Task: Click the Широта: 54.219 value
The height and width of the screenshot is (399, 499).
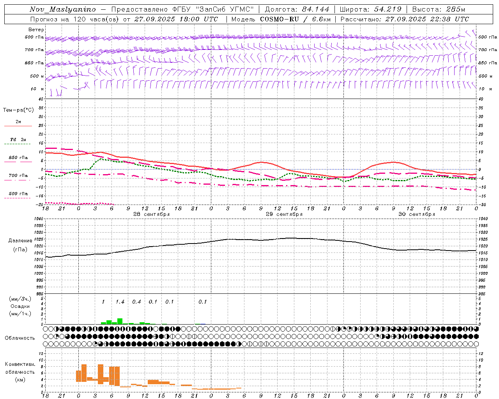Action: pos(371,9)
